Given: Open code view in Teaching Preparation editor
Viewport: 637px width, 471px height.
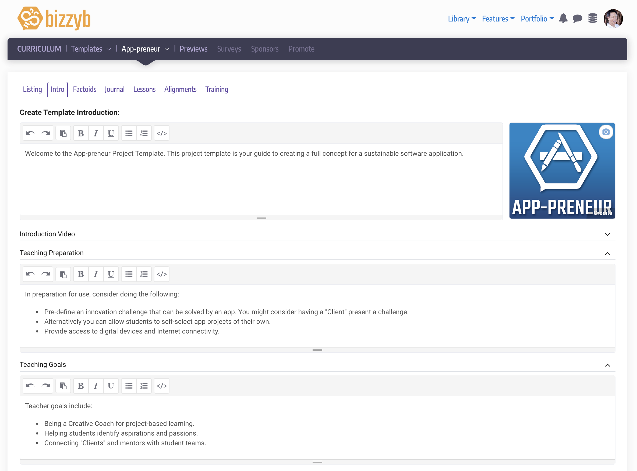Looking at the screenshot, I should coord(162,274).
